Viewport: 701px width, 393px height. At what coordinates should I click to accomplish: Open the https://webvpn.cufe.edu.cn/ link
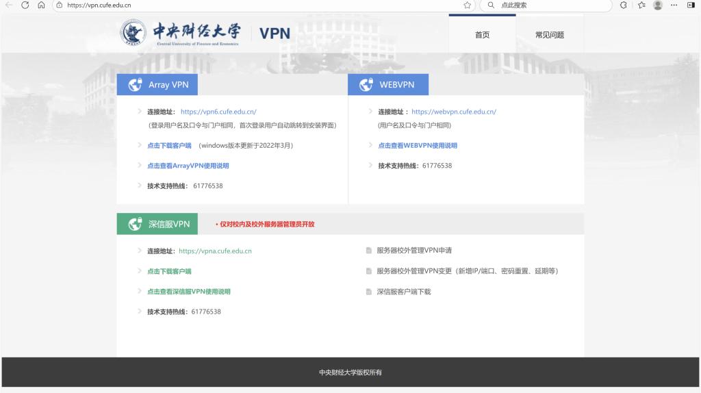coord(453,112)
